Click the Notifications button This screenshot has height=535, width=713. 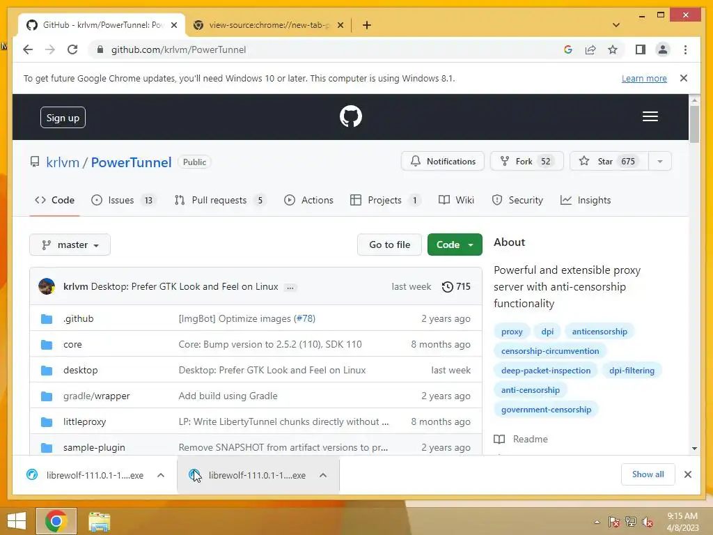443,162
